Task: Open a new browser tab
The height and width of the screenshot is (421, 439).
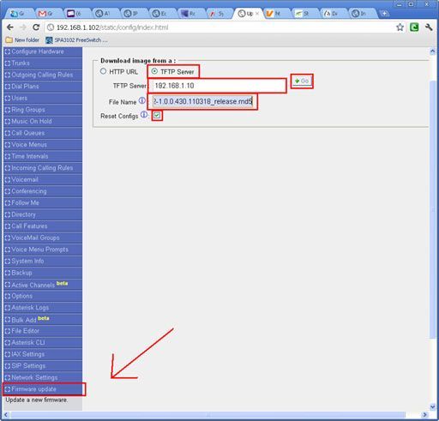Action: coord(384,13)
